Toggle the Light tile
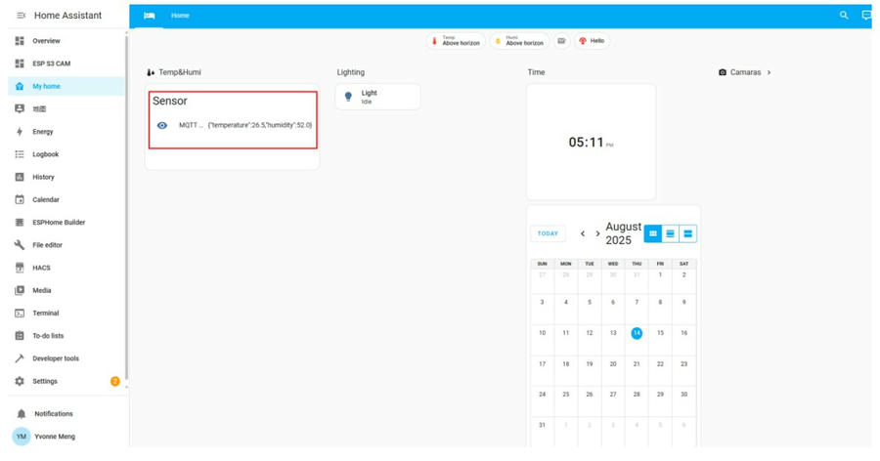Screen dimensions: 880x461 pyautogui.click(x=377, y=97)
